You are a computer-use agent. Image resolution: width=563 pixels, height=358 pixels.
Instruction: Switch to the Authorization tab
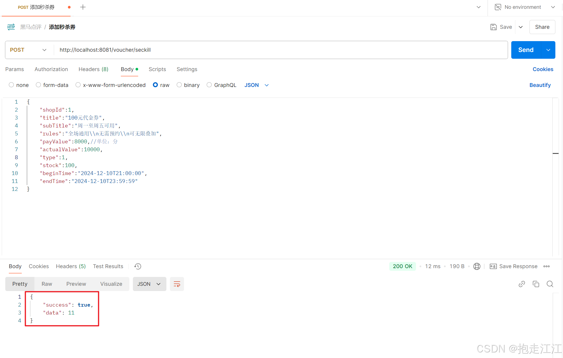click(x=51, y=69)
